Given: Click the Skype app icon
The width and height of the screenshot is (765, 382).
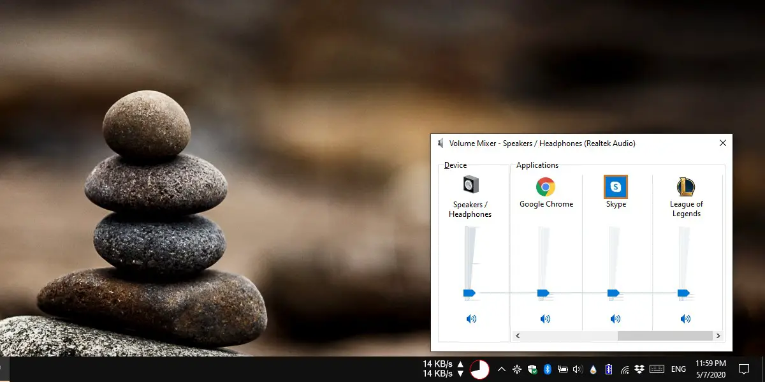Looking at the screenshot, I should pos(615,187).
